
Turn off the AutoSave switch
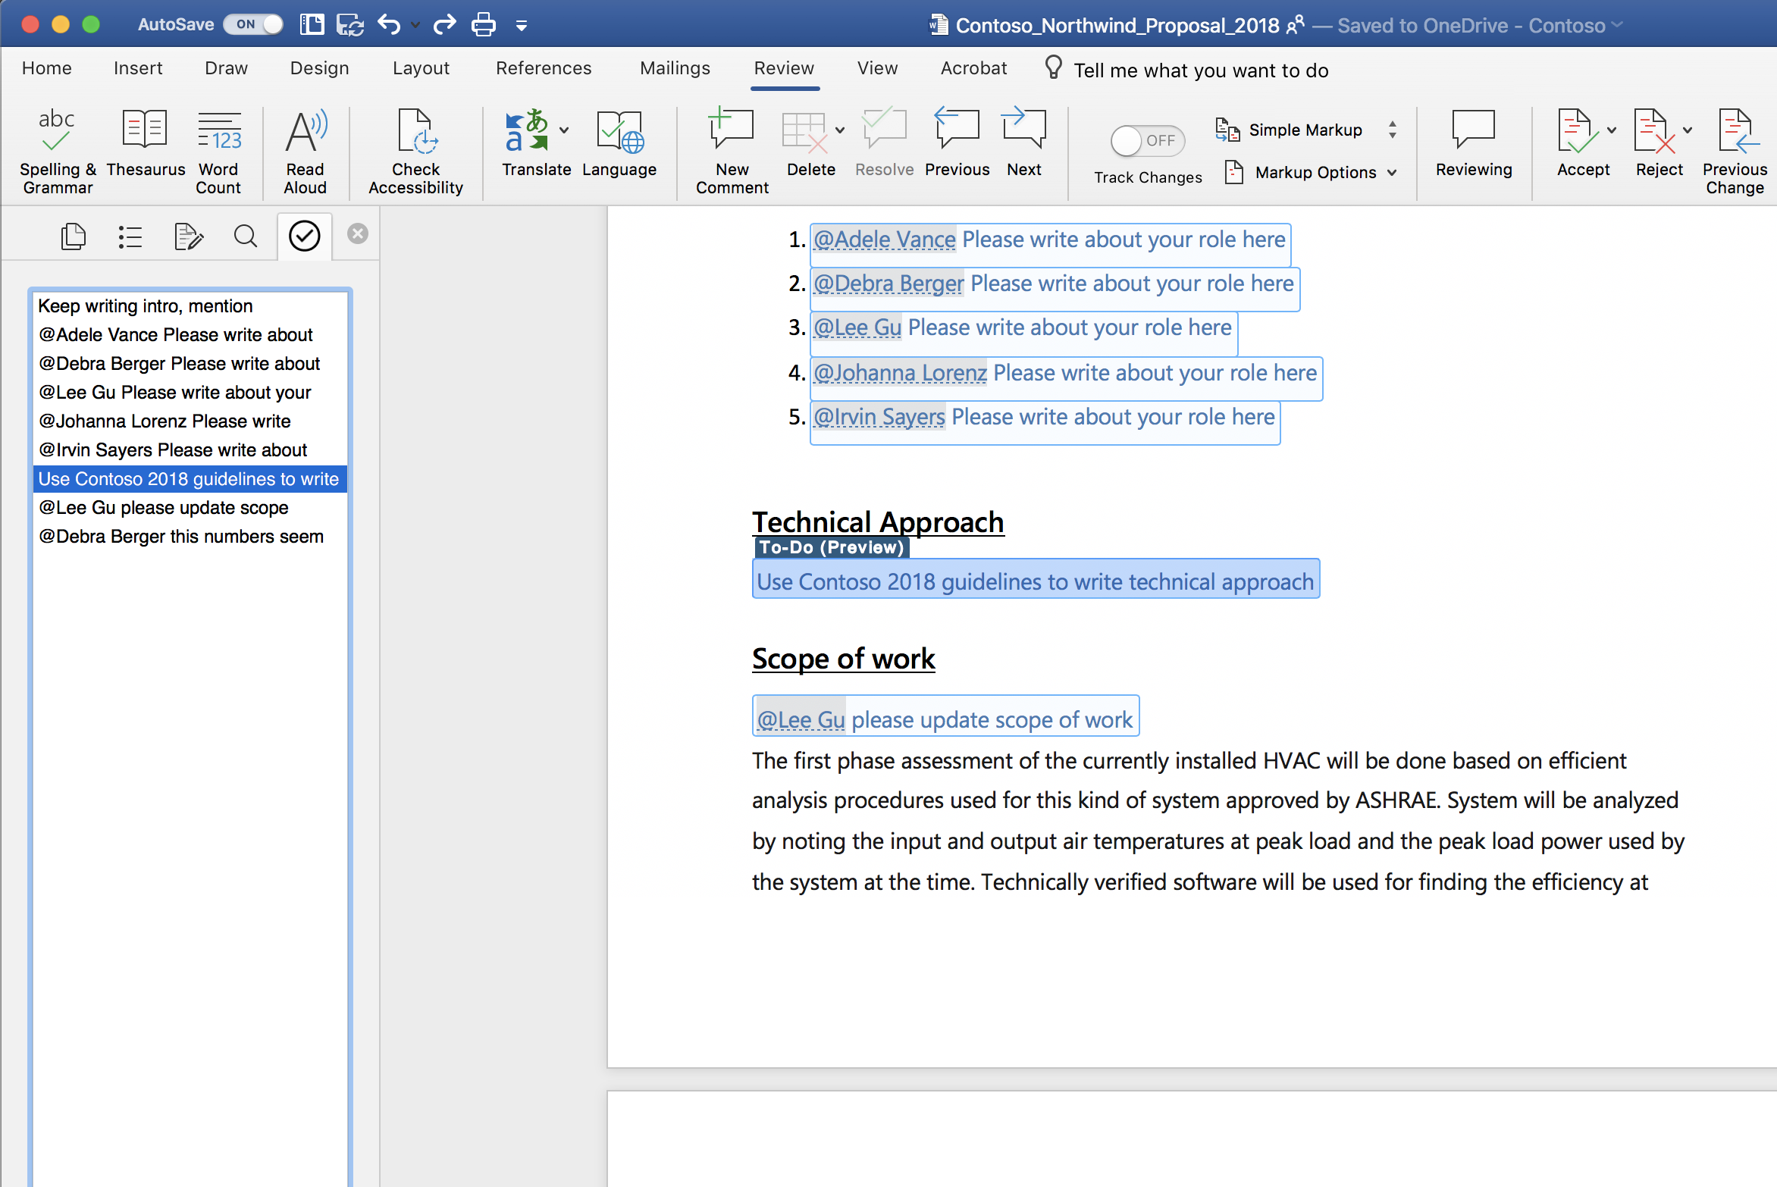point(254,24)
